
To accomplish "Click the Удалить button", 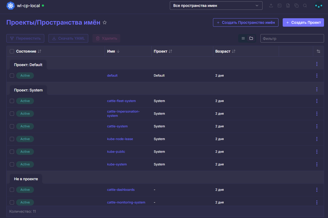I will pyautogui.click(x=106, y=38).
